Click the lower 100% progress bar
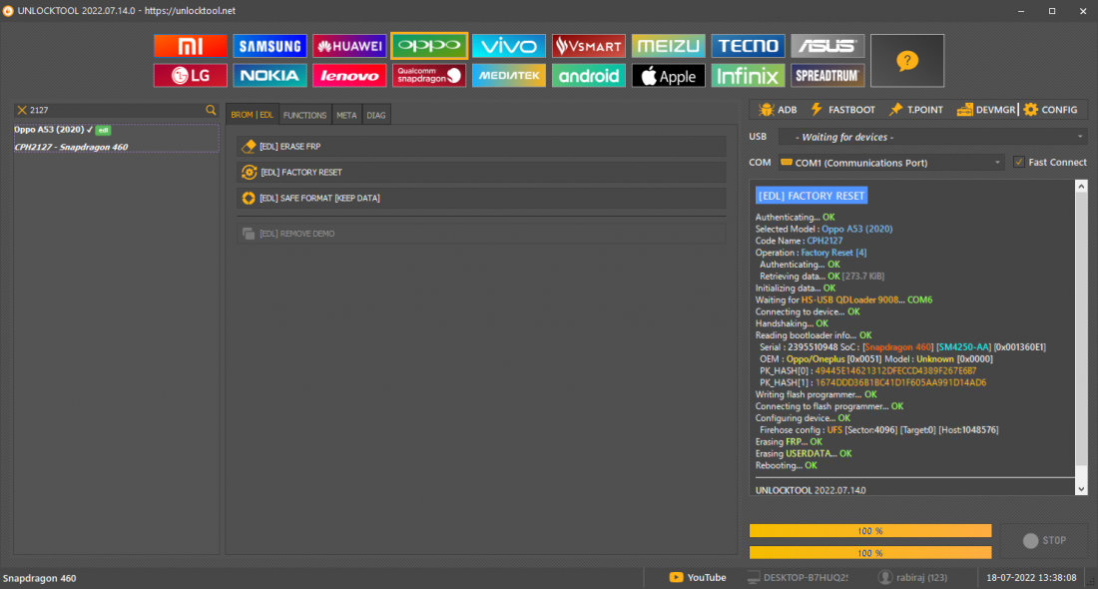The image size is (1098, 589). tap(870, 553)
